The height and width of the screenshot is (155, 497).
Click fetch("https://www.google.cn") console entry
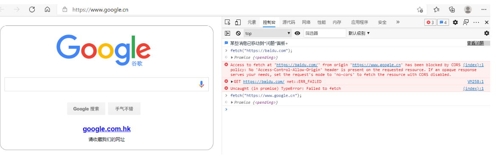click(x=266, y=96)
